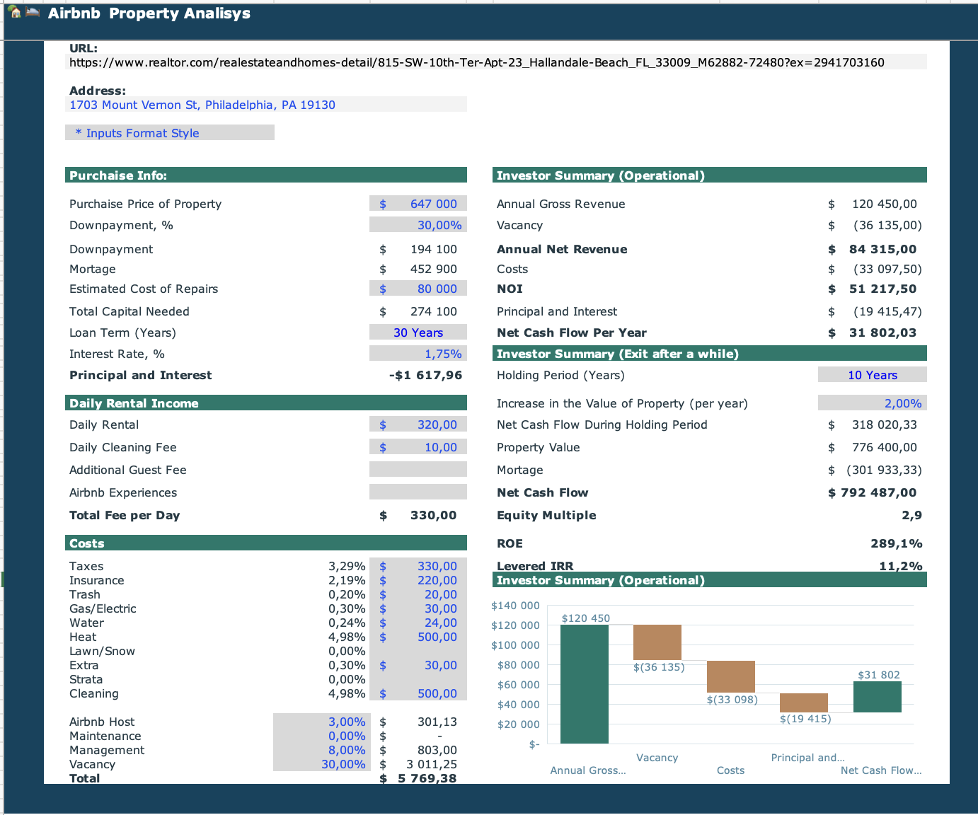Click the Purchaise Info section header

coord(266,175)
